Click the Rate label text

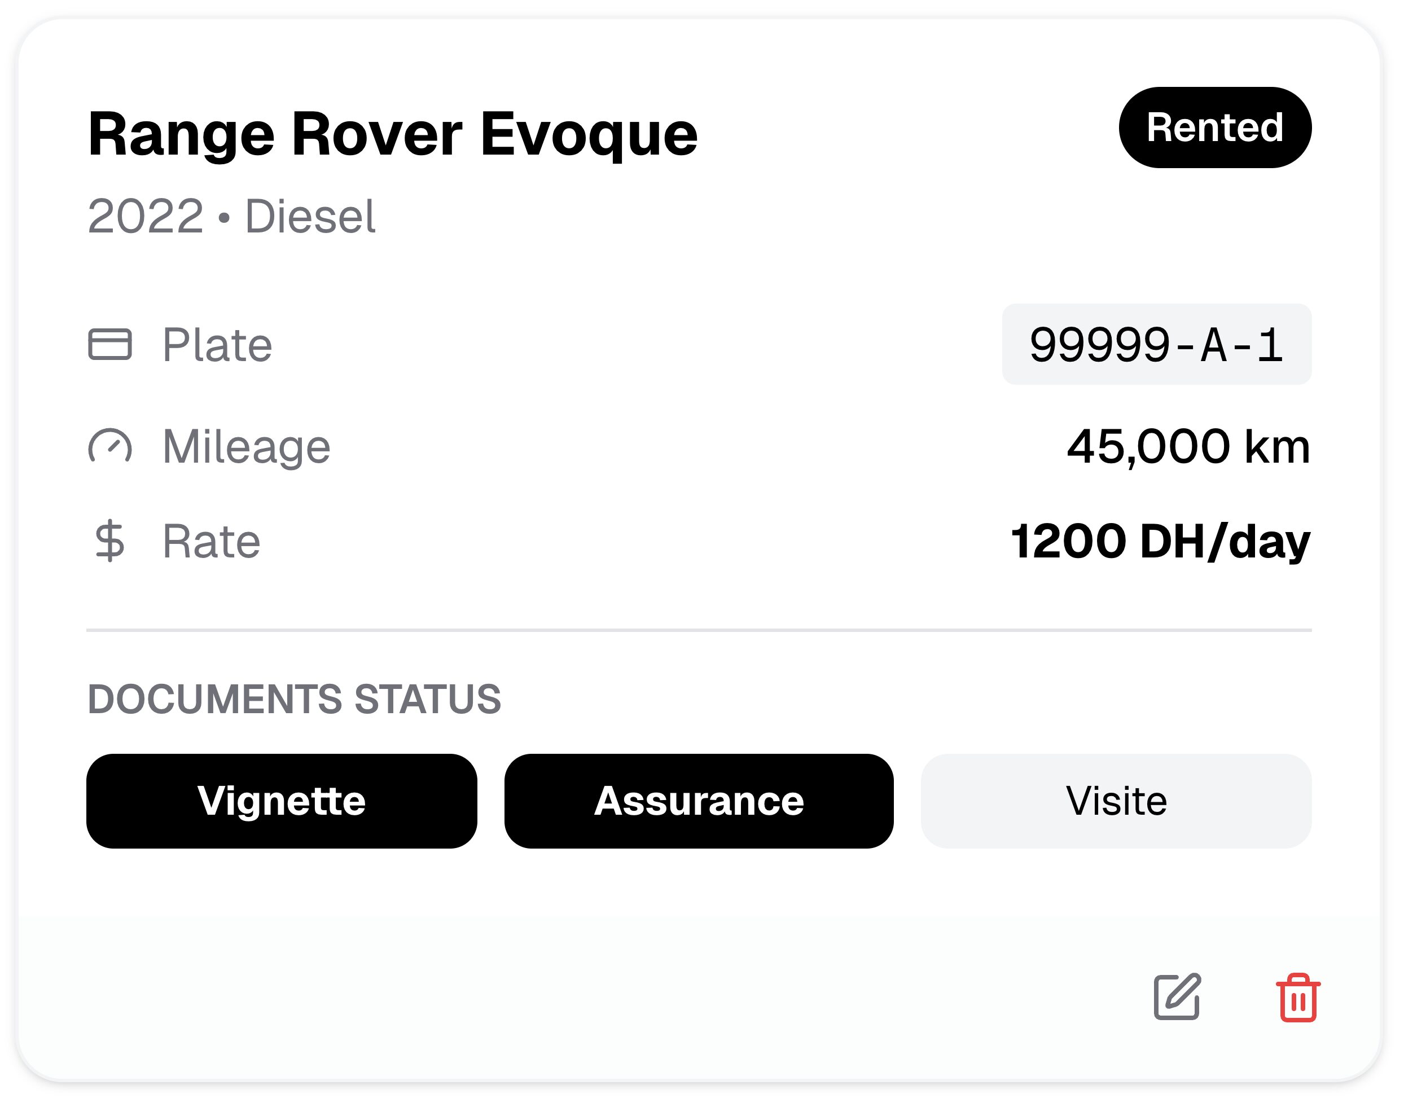coord(210,541)
